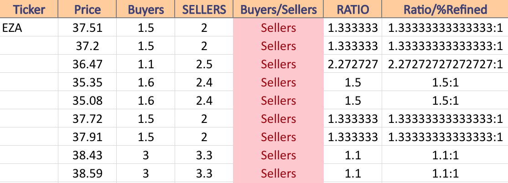Select the SELLERS cell showing 2.5
508x183 pixels.
[x=204, y=64]
